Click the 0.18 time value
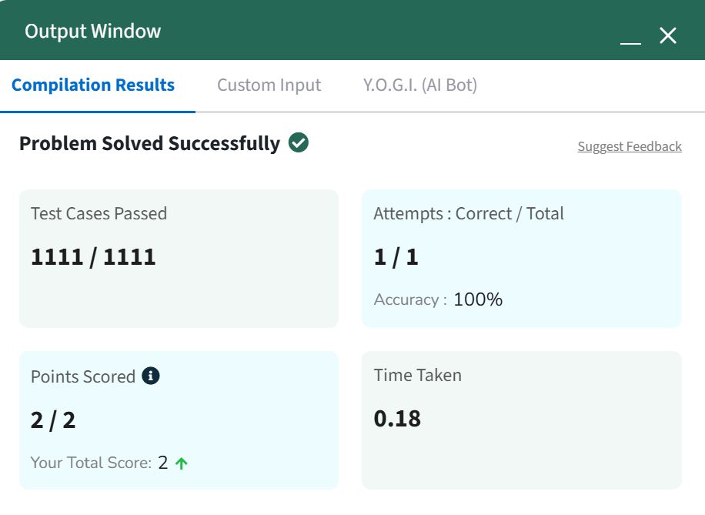This screenshot has width=705, height=515. (397, 419)
